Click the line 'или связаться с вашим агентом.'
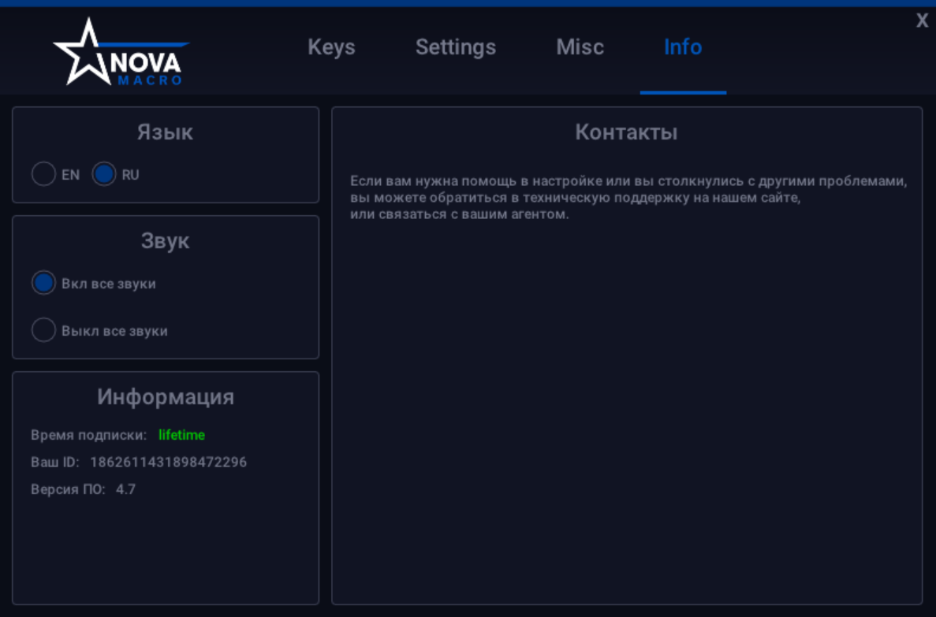Viewport: 936px width, 617px height. (x=459, y=214)
